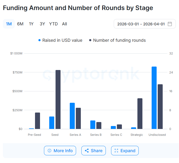Open the date range picker field
This screenshot has width=179, height=163.
(141, 24)
